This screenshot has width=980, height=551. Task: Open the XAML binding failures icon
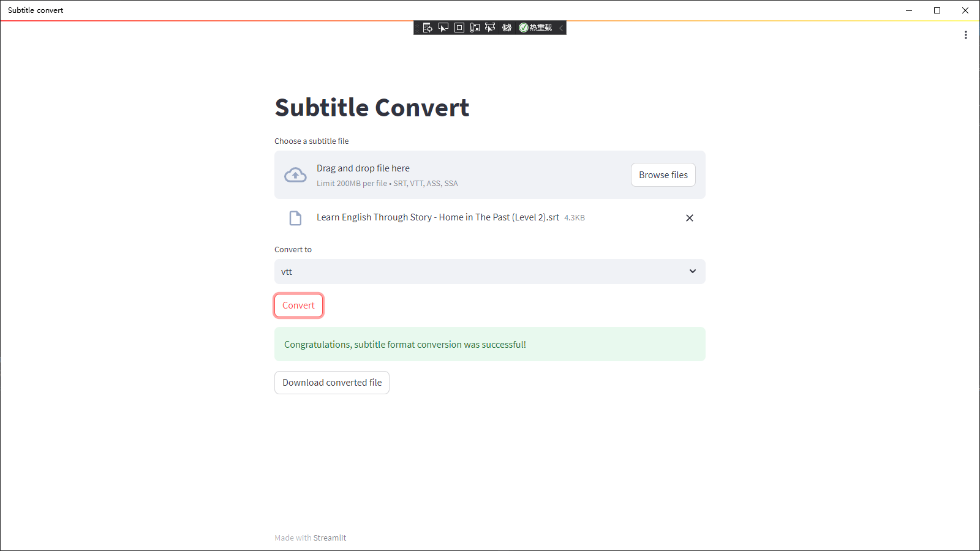[x=507, y=28]
